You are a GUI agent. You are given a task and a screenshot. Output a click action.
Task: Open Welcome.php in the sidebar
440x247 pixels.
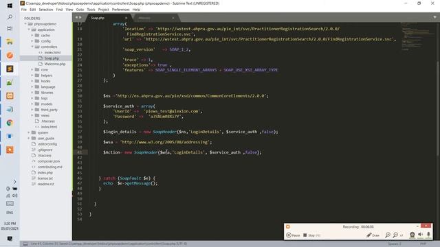point(55,64)
